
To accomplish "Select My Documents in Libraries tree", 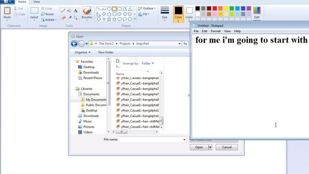I will 93,100.
